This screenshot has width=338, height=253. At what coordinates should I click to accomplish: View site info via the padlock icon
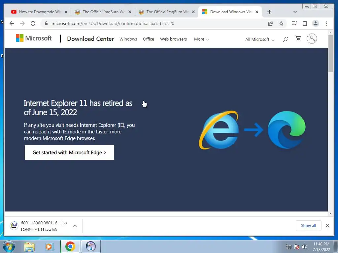pos(46,23)
